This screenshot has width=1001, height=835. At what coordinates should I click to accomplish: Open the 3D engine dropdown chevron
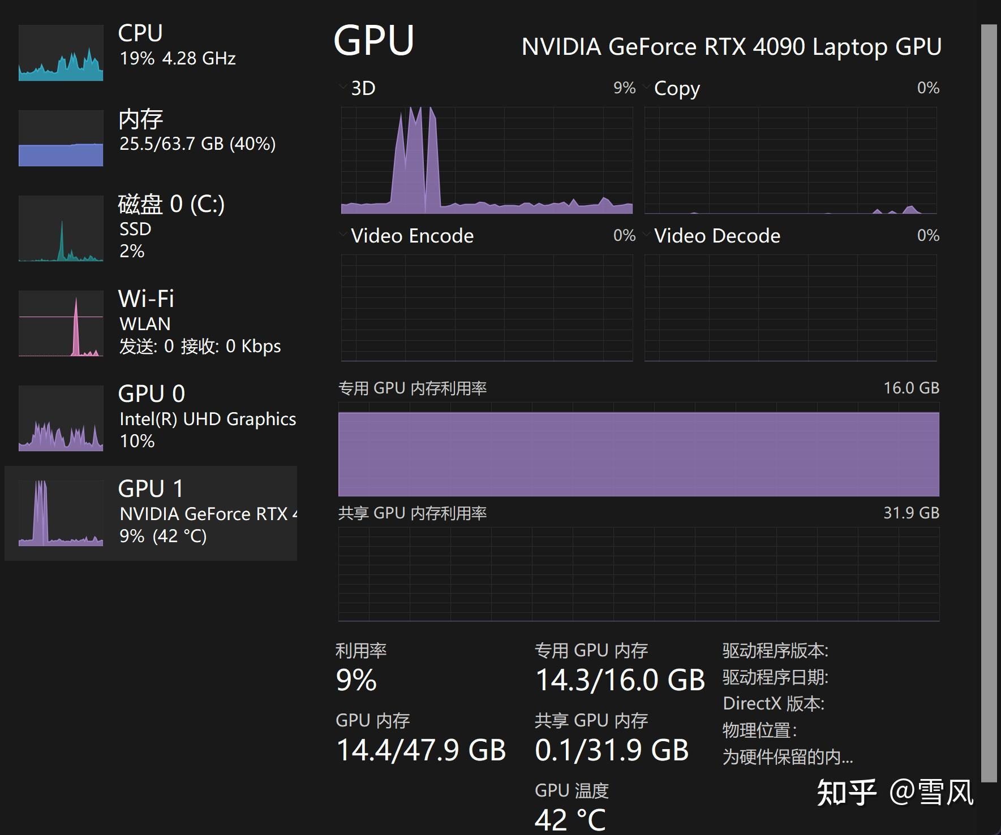(x=342, y=87)
